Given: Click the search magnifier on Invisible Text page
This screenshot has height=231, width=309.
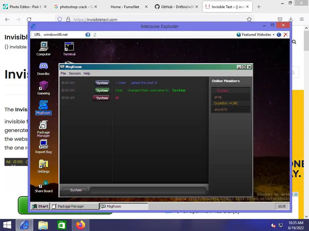Looking at the screenshot, I should point(294,42).
